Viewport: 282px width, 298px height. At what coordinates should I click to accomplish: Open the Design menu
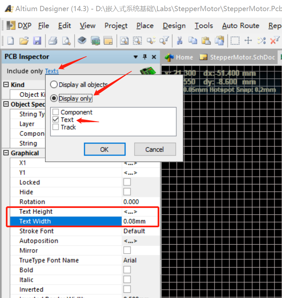tap(174, 26)
